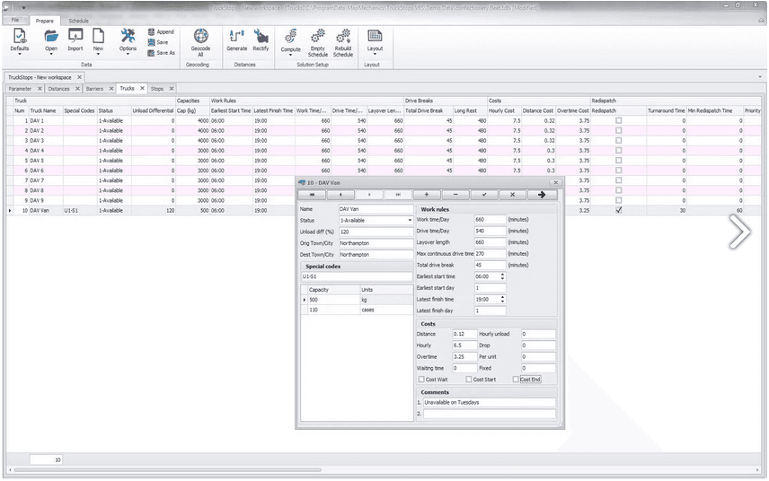Click the Empty Schedule gears icon

(x=318, y=37)
